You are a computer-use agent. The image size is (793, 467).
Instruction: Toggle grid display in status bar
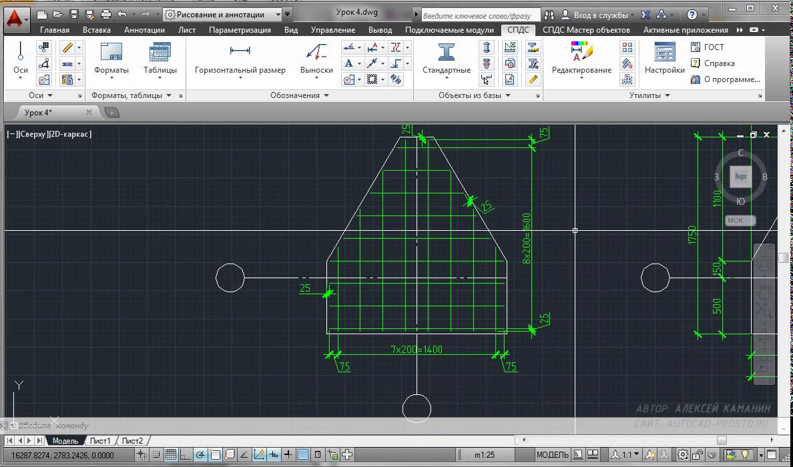pyautogui.click(x=171, y=455)
